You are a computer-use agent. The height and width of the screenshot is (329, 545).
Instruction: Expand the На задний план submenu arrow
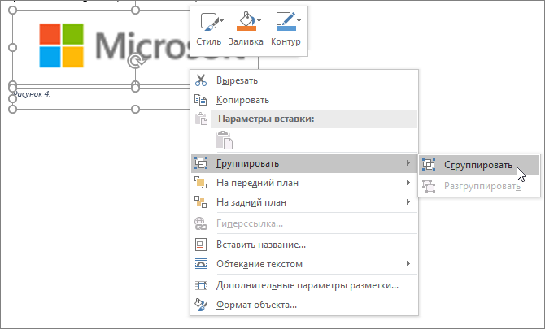(x=408, y=201)
